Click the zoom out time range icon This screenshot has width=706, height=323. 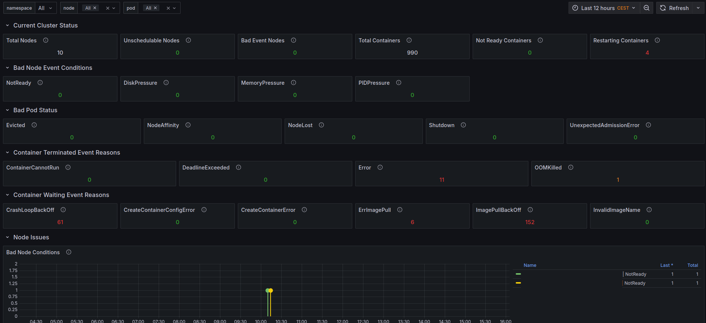point(647,8)
